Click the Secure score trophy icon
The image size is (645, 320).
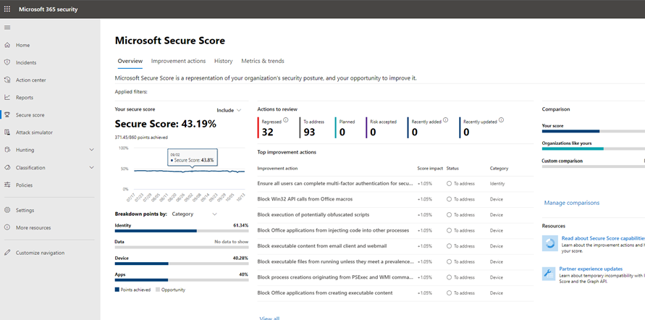[x=7, y=115]
